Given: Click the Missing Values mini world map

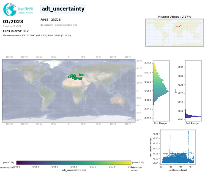Looking at the screenshot, I should click(175, 32).
